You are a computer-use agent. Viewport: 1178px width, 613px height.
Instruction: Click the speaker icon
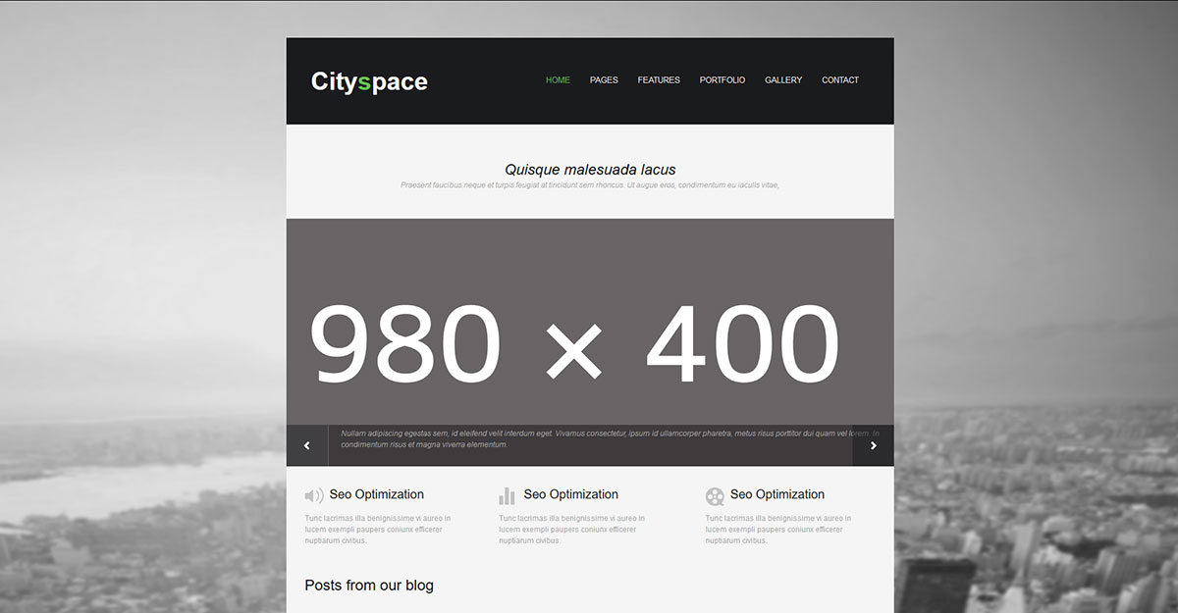(314, 496)
